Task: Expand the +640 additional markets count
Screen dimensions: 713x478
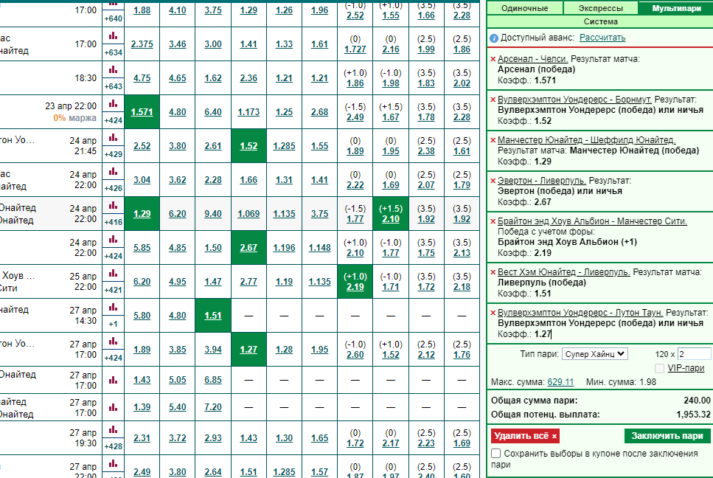Action: [x=114, y=18]
